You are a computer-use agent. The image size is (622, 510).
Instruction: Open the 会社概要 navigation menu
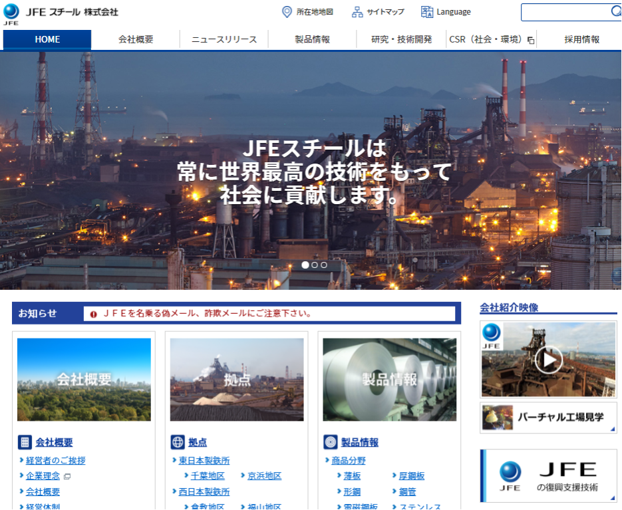point(136,39)
